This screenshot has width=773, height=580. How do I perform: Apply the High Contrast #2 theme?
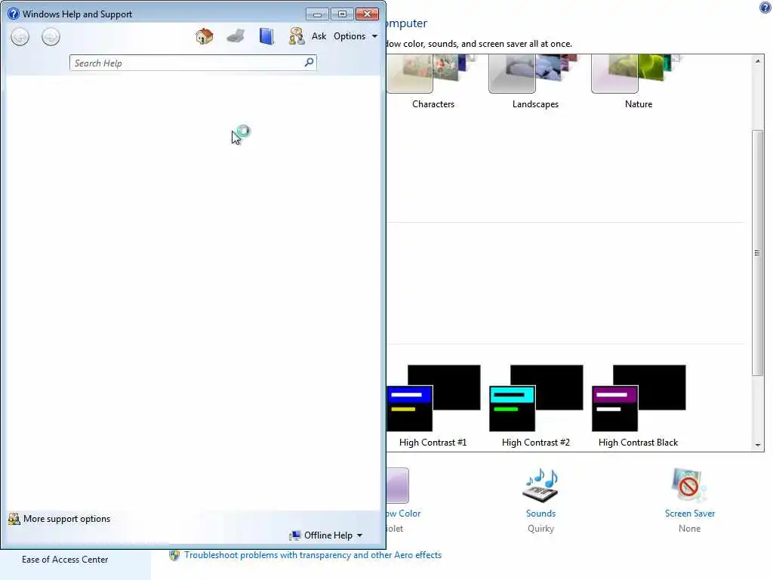point(536,406)
